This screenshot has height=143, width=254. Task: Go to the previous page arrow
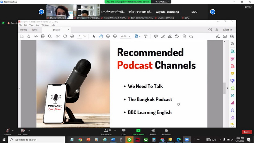click(x=65, y=36)
